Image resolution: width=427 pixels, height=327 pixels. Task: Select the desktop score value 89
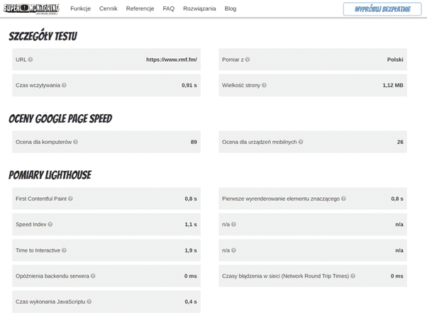(x=194, y=142)
